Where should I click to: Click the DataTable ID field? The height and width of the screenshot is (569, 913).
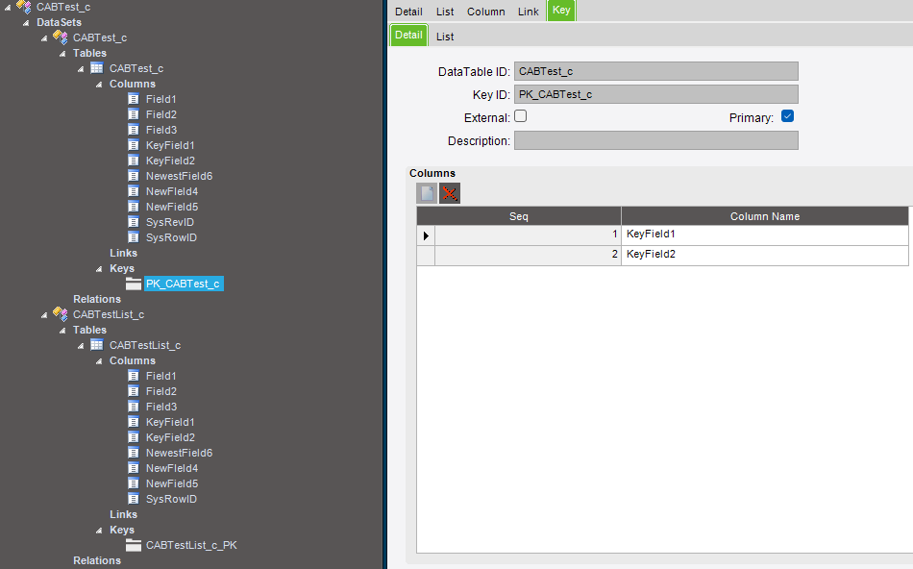[x=655, y=71]
